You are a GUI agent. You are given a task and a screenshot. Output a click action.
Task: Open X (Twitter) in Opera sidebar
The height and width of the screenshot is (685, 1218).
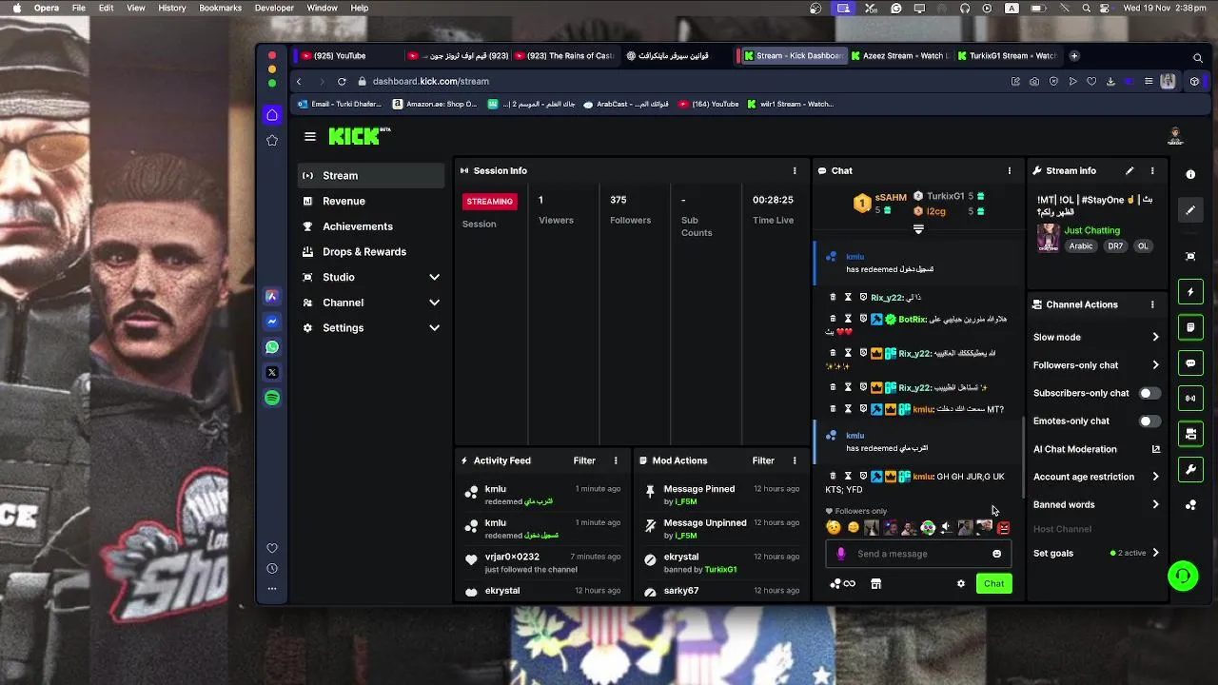[272, 372]
